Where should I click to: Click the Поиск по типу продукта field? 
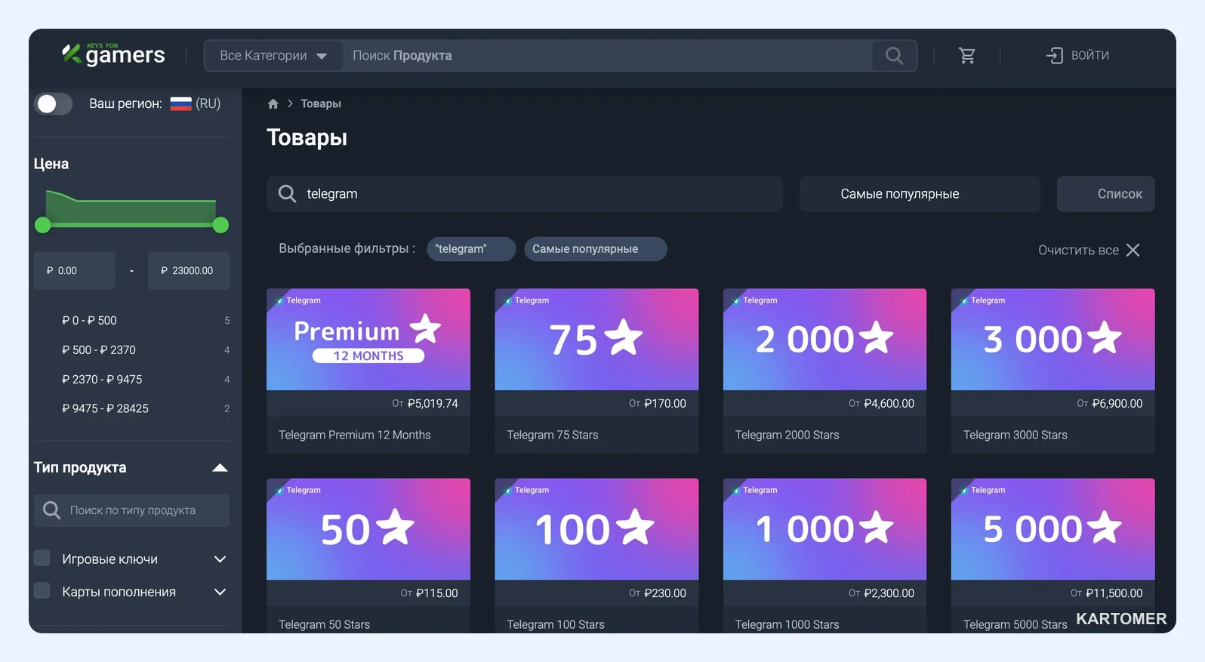pyautogui.click(x=132, y=510)
